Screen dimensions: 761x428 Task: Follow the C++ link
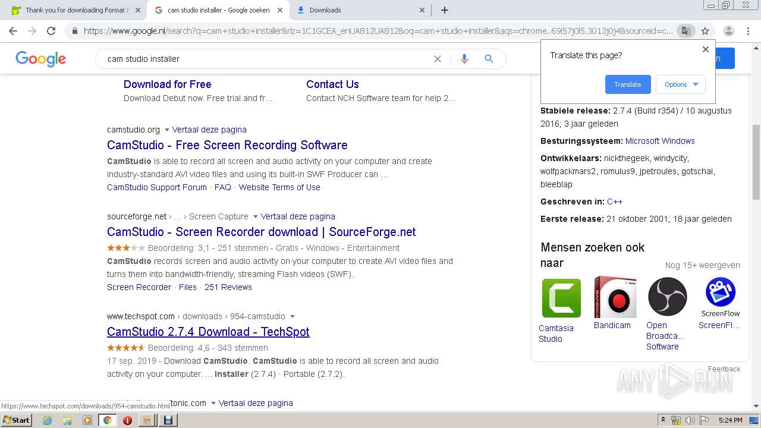point(615,202)
